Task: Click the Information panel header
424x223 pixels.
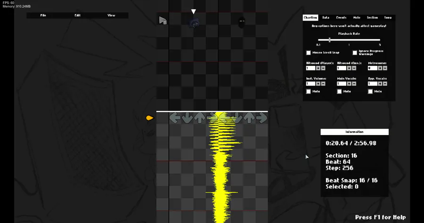Action: [354, 132]
